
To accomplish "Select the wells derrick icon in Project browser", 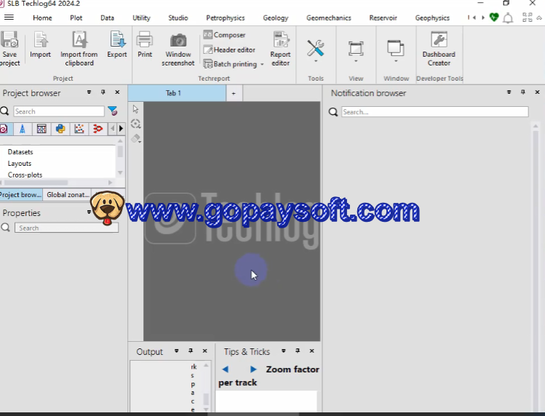I will (23, 129).
